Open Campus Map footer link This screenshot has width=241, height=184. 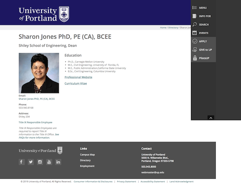coord(87,155)
